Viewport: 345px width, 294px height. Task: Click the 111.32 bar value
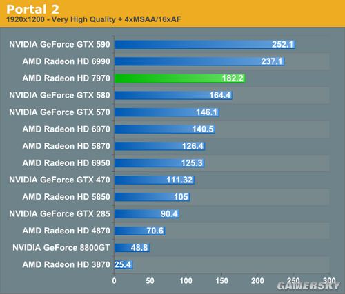pyautogui.click(x=179, y=180)
